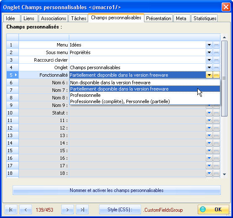Viewport: 233px width, 218px height.
Task: Jump to last record button
Action: [82, 210]
